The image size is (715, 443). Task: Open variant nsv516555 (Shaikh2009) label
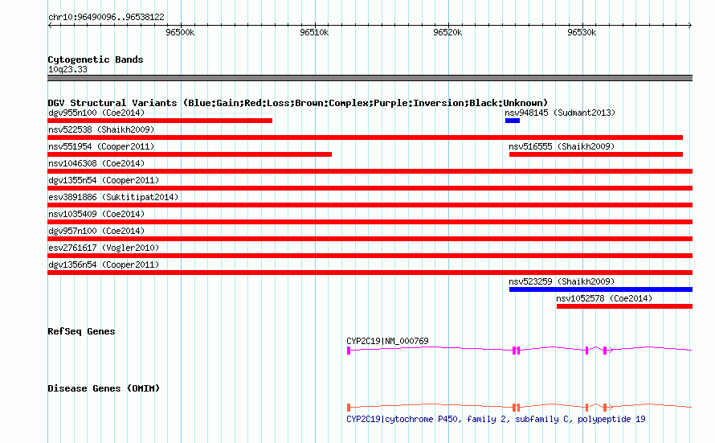point(562,146)
